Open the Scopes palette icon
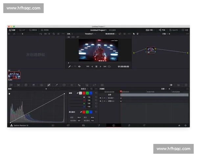 (178, 85)
